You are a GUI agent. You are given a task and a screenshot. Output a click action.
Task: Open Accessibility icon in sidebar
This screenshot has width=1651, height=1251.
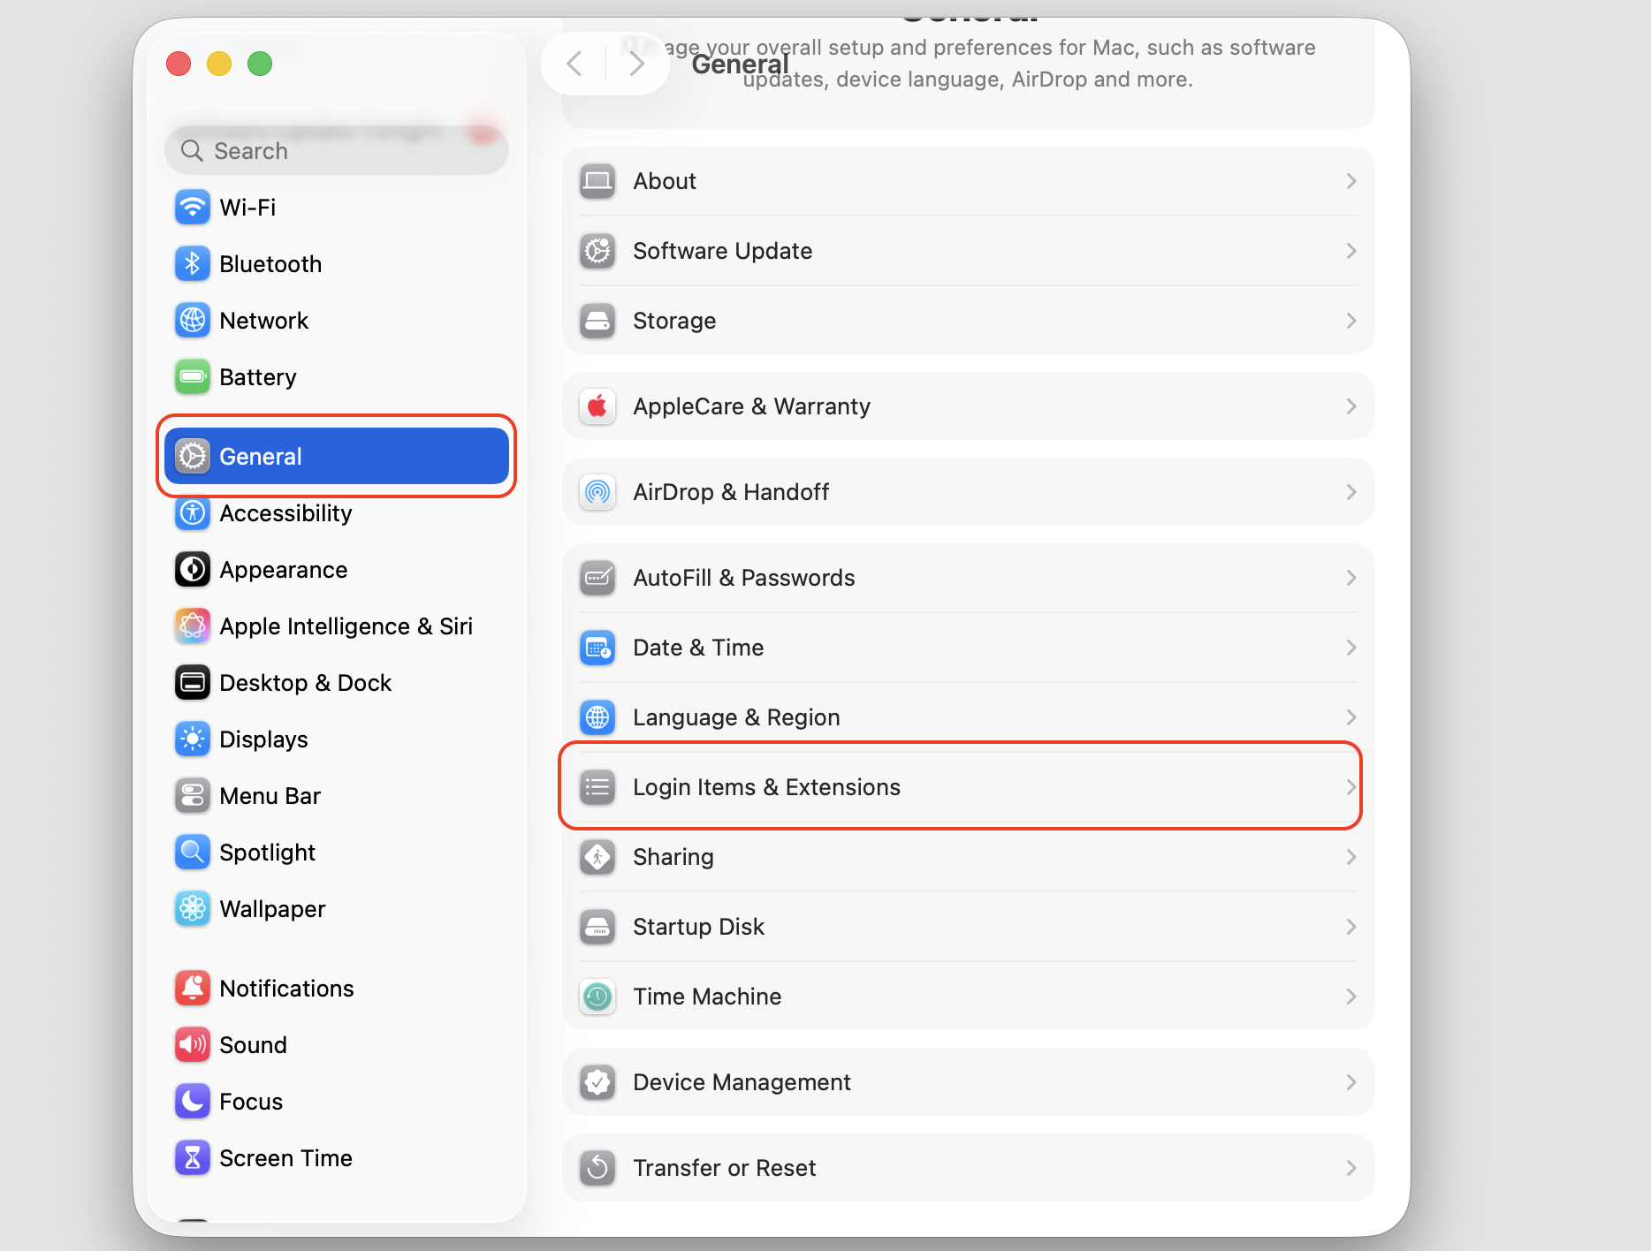click(x=193, y=513)
